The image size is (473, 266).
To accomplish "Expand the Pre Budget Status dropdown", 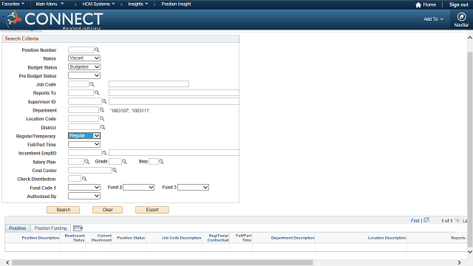I will 84,75.
